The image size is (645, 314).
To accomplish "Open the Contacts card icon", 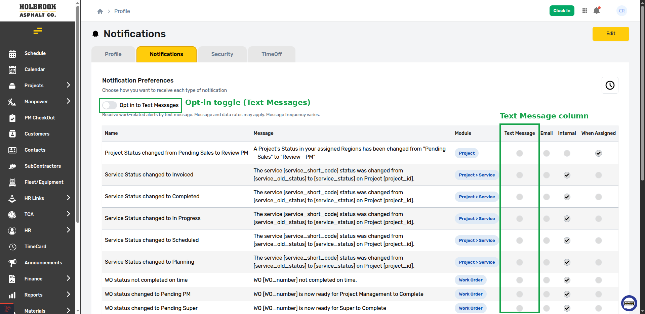I will click(12, 150).
